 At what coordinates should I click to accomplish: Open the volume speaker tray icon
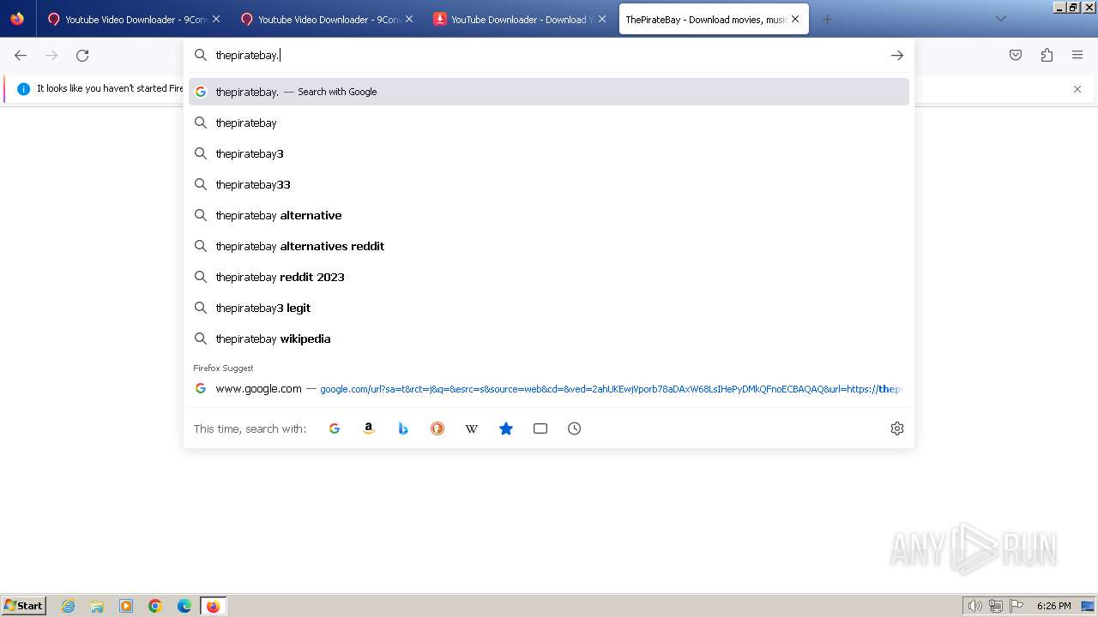click(974, 606)
